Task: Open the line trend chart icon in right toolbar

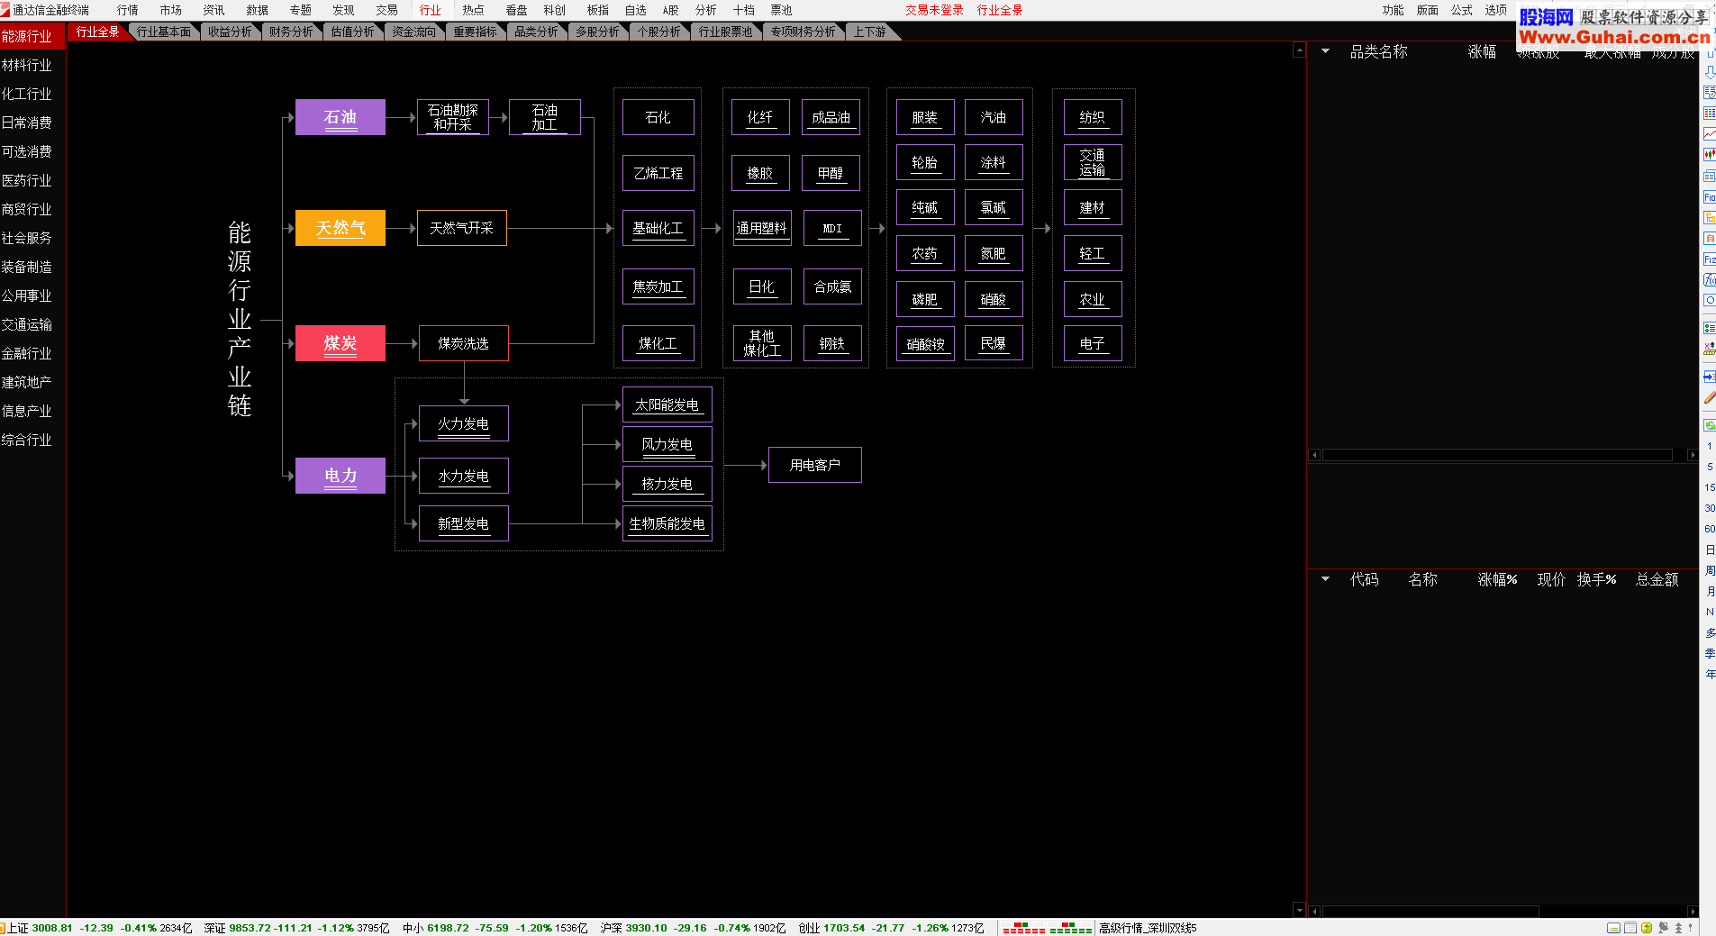Action: [1709, 133]
